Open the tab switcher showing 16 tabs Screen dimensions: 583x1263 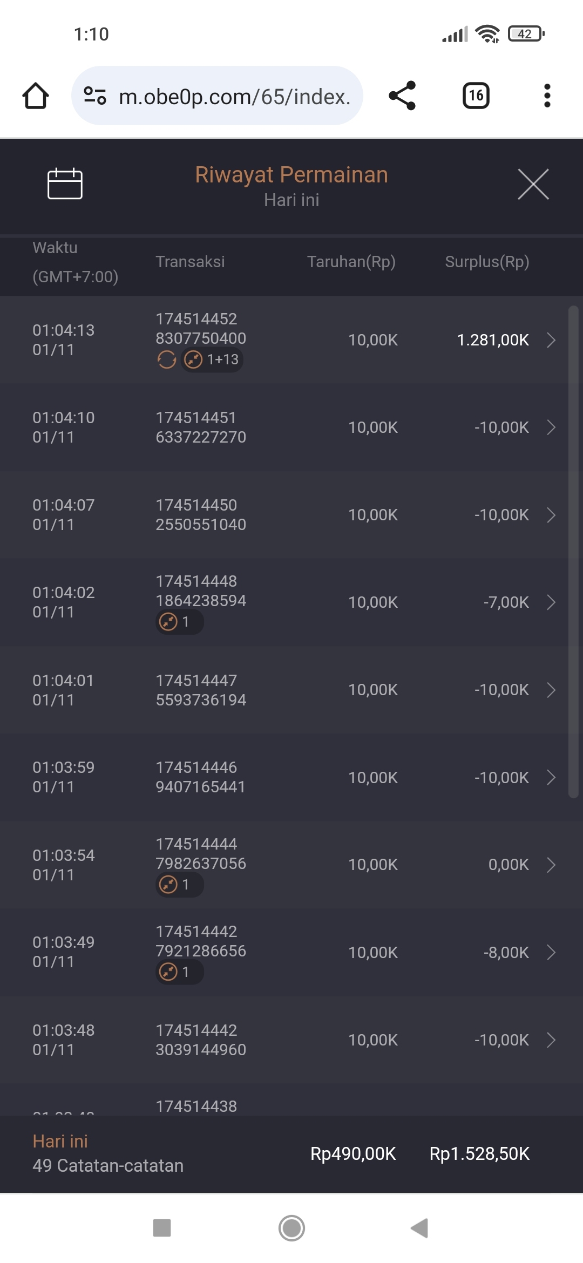pyautogui.click(x=476, y=96)
